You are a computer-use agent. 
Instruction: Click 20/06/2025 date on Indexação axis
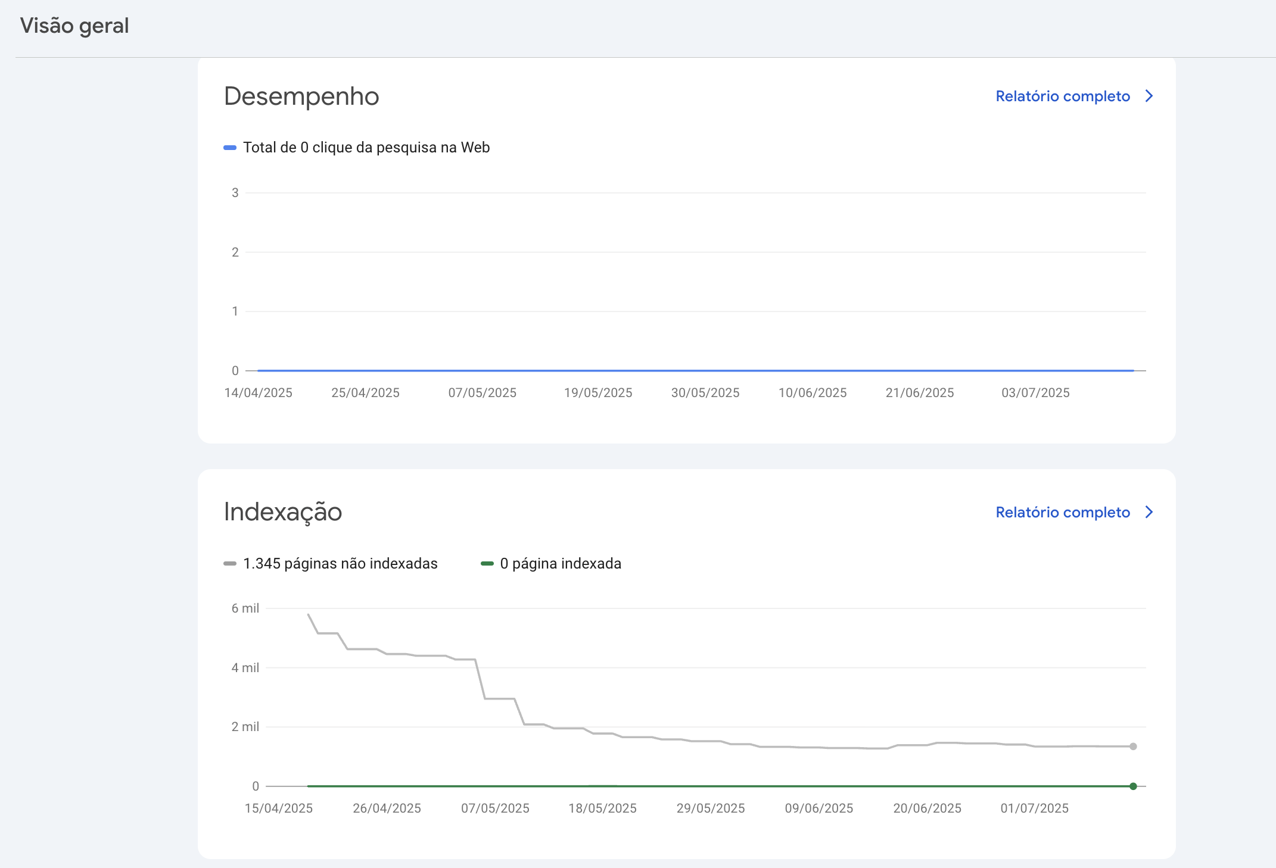coord(928,808)
